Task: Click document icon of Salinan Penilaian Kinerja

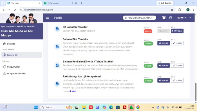Action: coord(57,65)
